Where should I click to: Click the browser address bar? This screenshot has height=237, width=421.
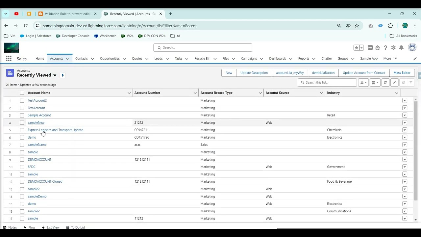coord(186,26)
